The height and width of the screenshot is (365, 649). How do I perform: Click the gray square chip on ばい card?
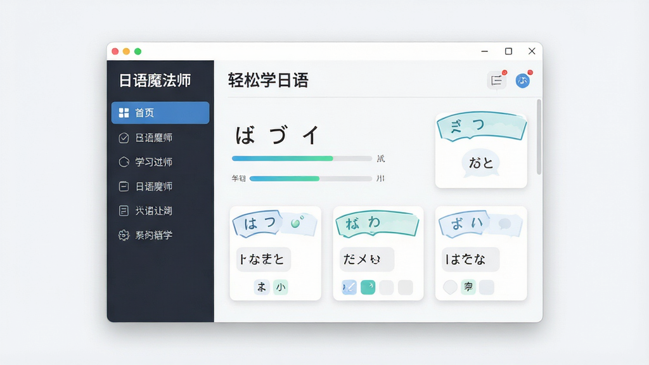pyautogui.click(x=487, y=287)
